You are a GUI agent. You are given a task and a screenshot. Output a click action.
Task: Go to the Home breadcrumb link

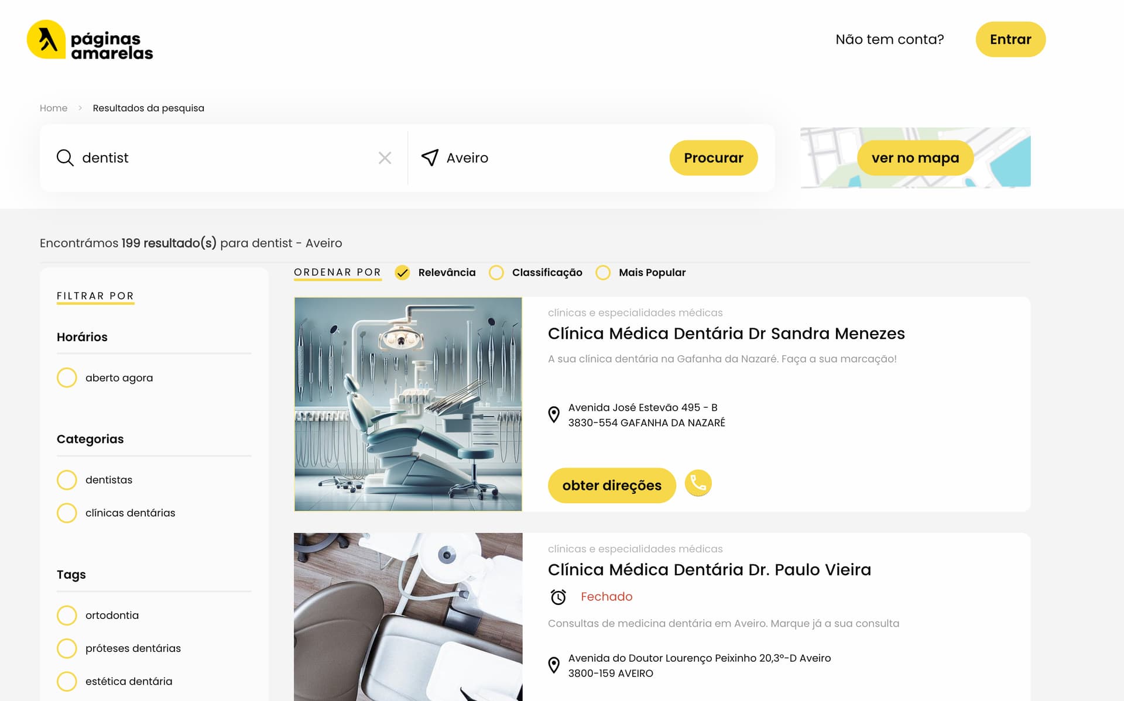point(53,108)
